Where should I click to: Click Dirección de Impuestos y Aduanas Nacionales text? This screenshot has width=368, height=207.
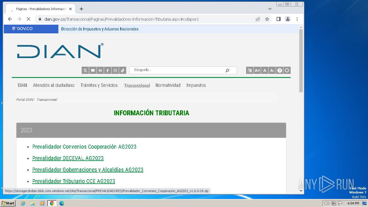click(x=100, y=29)
